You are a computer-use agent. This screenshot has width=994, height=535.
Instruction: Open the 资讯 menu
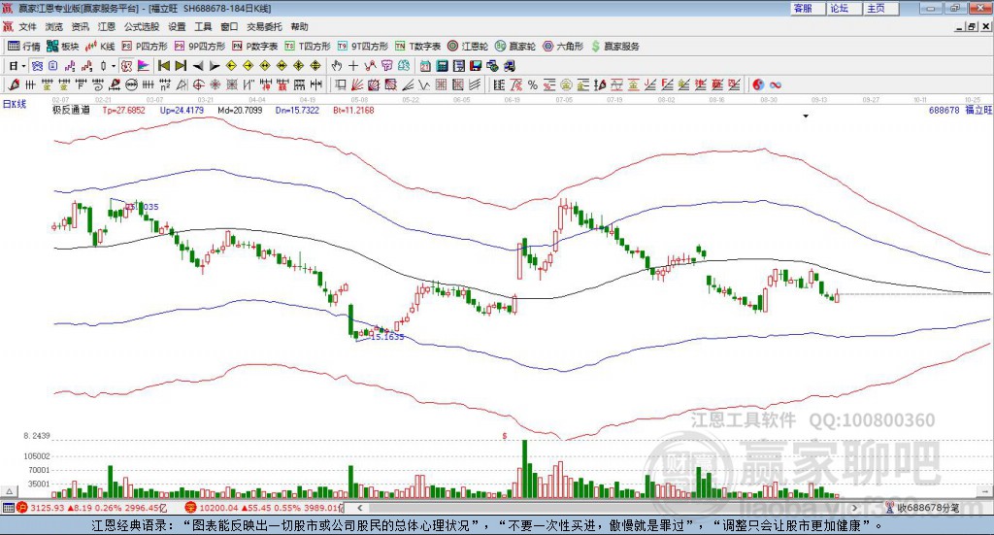(x=80, y=26)
